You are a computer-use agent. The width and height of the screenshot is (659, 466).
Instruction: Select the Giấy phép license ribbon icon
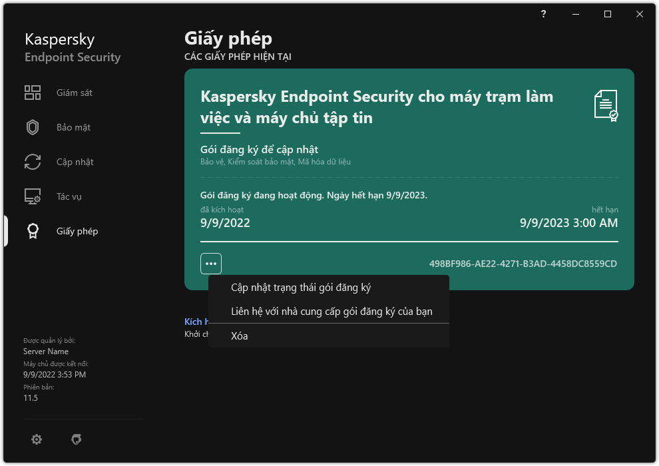[x=33, y=231]
